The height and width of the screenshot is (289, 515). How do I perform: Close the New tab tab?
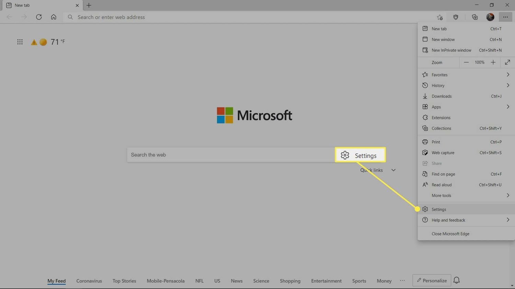click(77, 5)
